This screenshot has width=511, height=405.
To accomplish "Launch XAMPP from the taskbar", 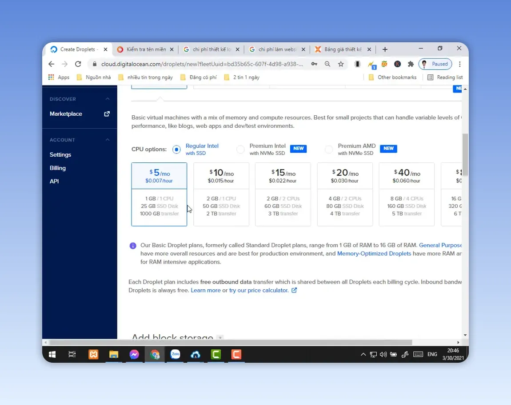I will [93, 354].
